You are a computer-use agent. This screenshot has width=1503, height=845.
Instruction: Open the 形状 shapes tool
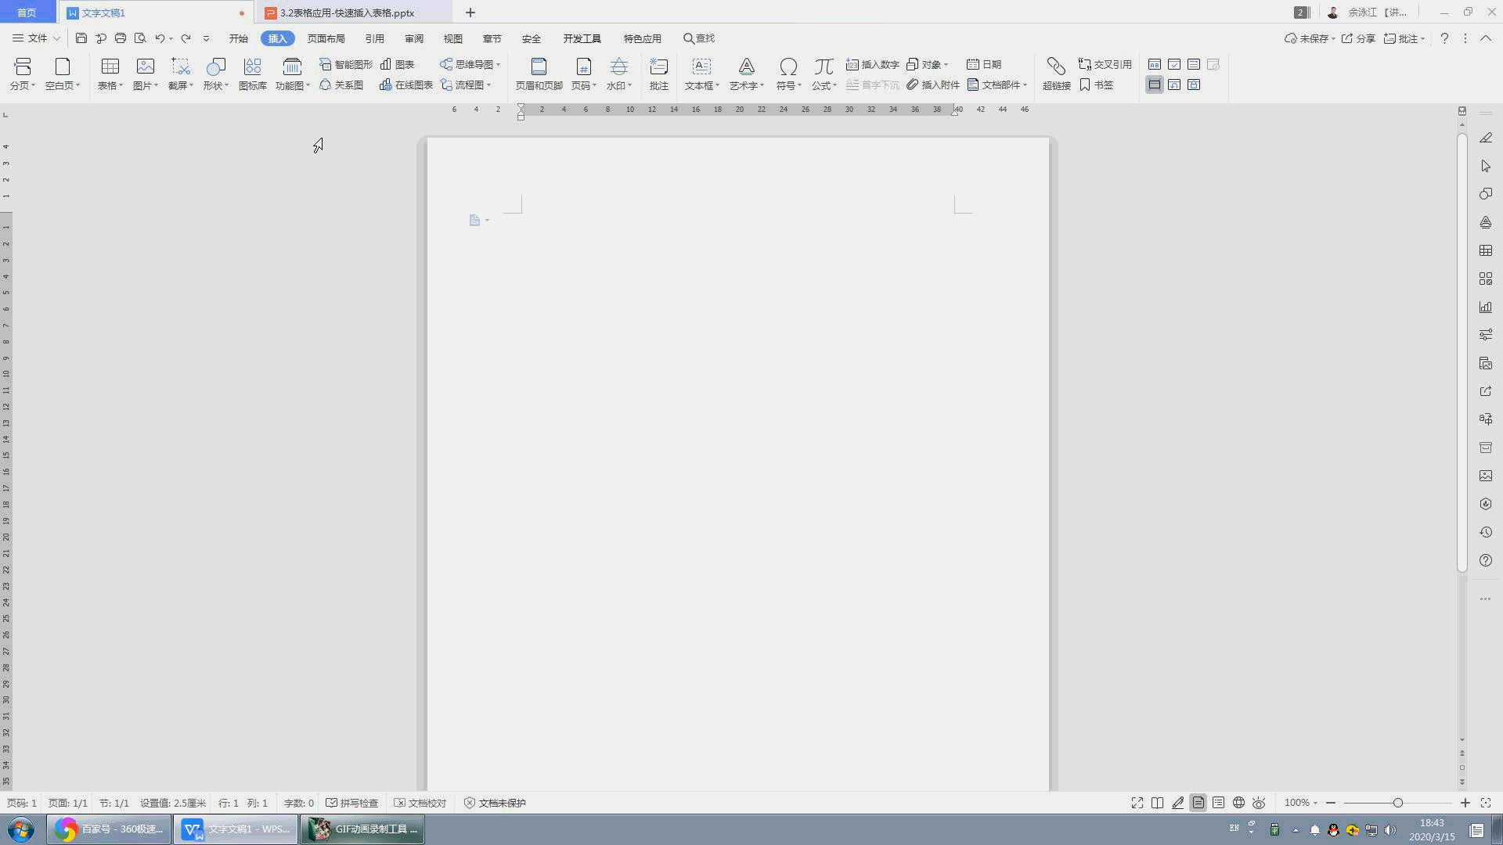pyautogui.click(x=216, y=67)
